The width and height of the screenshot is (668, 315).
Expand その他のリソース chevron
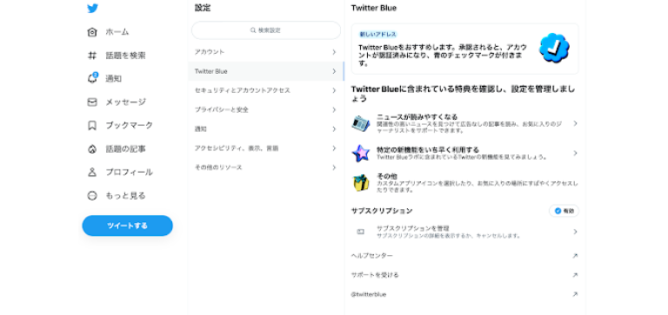334,167
